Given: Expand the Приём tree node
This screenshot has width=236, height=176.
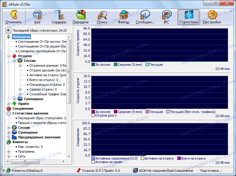Looking at the screenshot, I should (9, 104).
